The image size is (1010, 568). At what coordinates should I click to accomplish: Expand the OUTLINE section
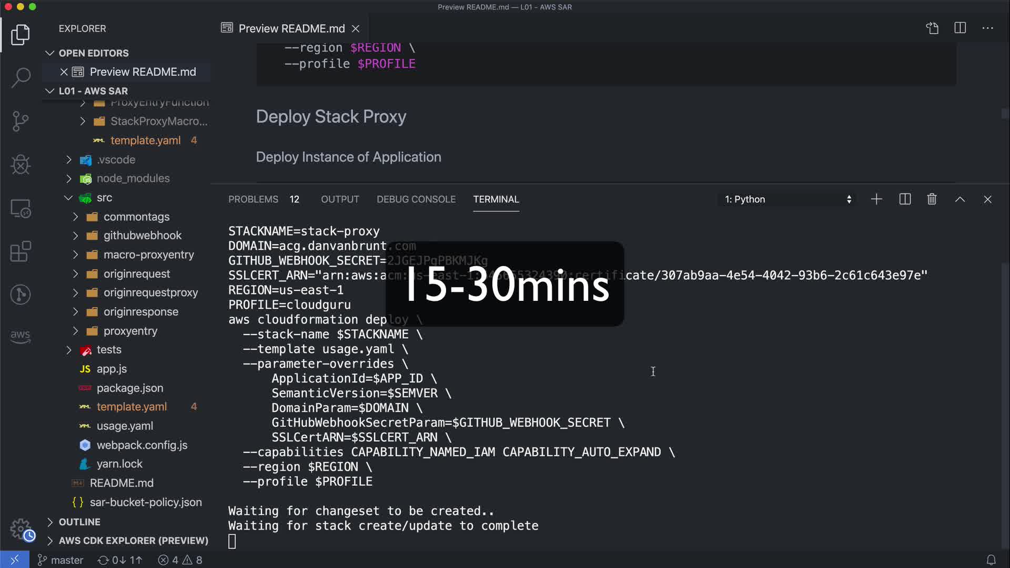[79, 522]
